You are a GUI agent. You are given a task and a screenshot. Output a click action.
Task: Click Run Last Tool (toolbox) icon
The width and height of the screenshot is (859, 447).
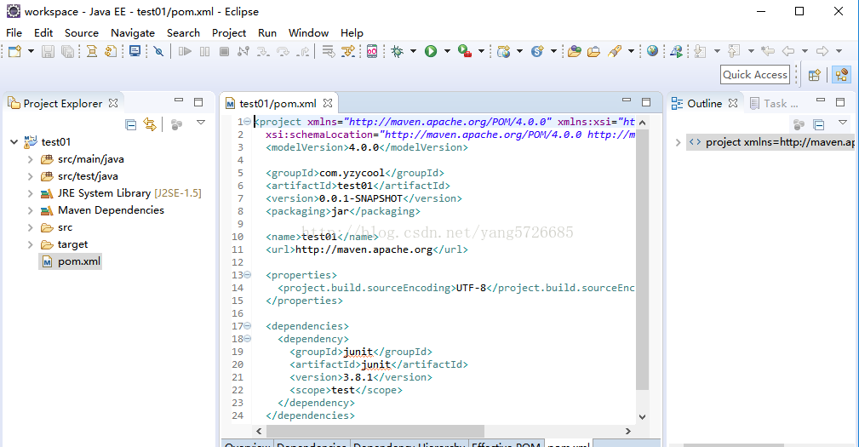(465, 51)
